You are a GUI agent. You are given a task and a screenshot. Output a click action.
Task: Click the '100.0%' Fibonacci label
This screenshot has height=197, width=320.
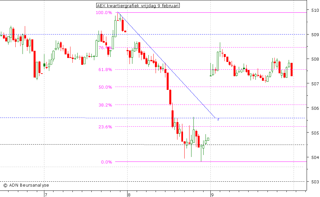pos(104,13)
